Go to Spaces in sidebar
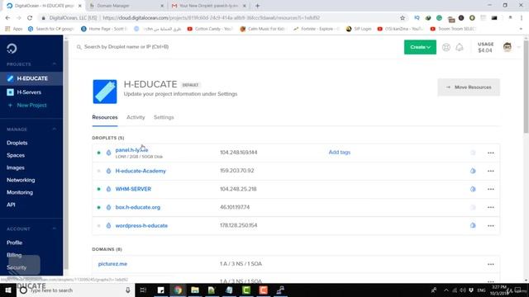The height and width of the screenshot is (297, 529). click(16, 155)
